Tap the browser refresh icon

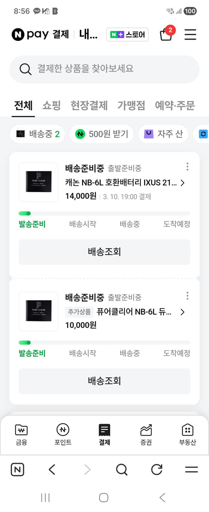156,469
